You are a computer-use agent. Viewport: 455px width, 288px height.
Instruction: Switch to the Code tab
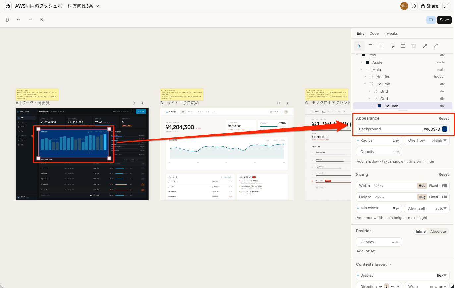point(374,33)
